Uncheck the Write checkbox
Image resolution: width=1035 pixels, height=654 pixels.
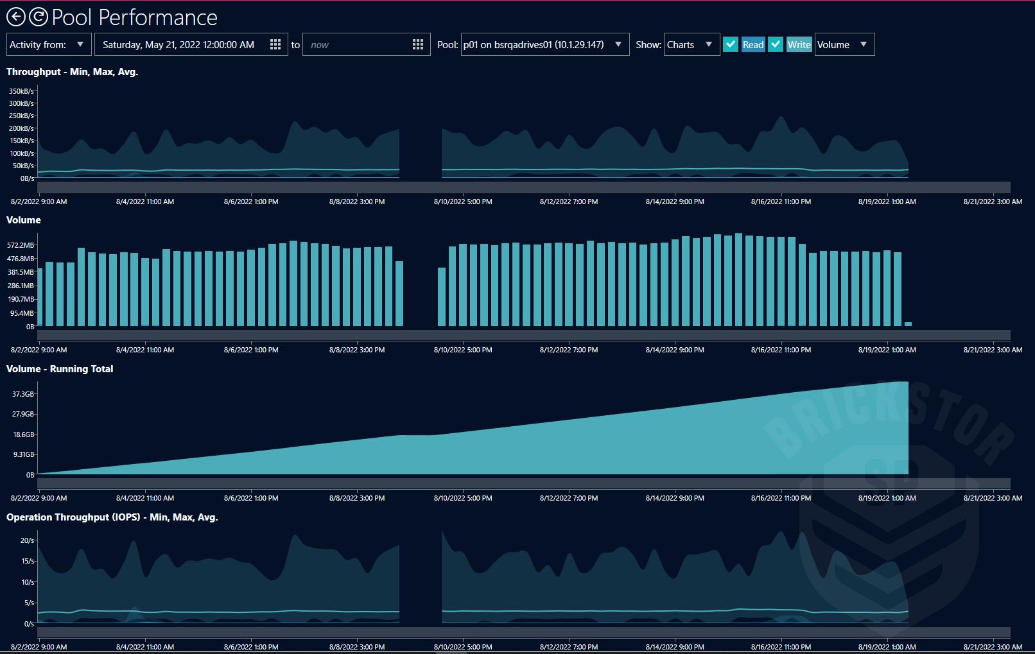775,44
